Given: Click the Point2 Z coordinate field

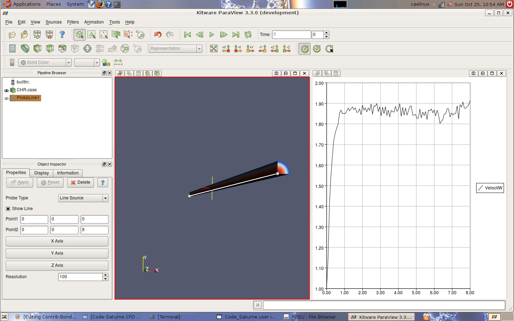Looking at the screenshot, I should coord(95,230).
